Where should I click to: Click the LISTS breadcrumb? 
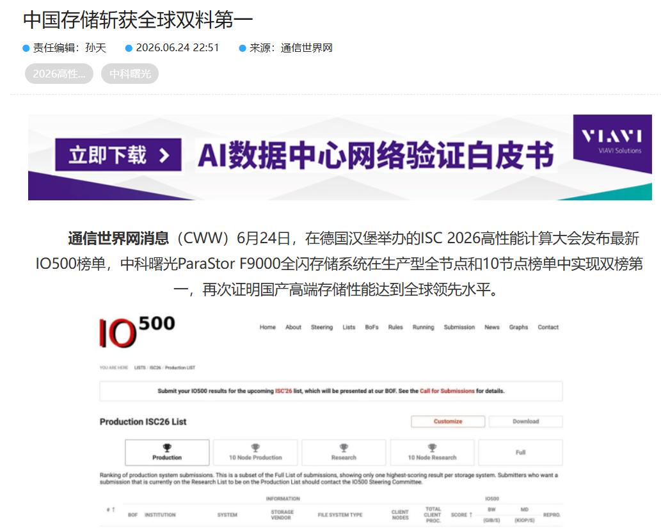tap(140, 368)
